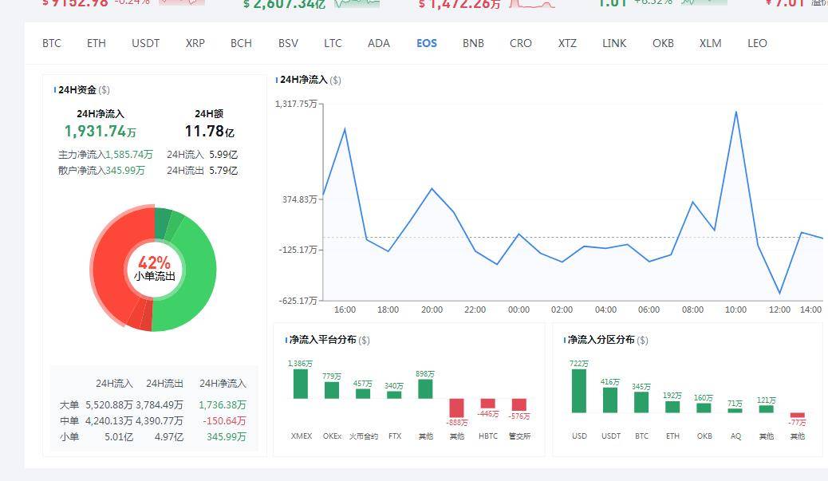Choose the ADA tab
The width and height of the screenshot is (828, 481).
[x=379, y=43]
